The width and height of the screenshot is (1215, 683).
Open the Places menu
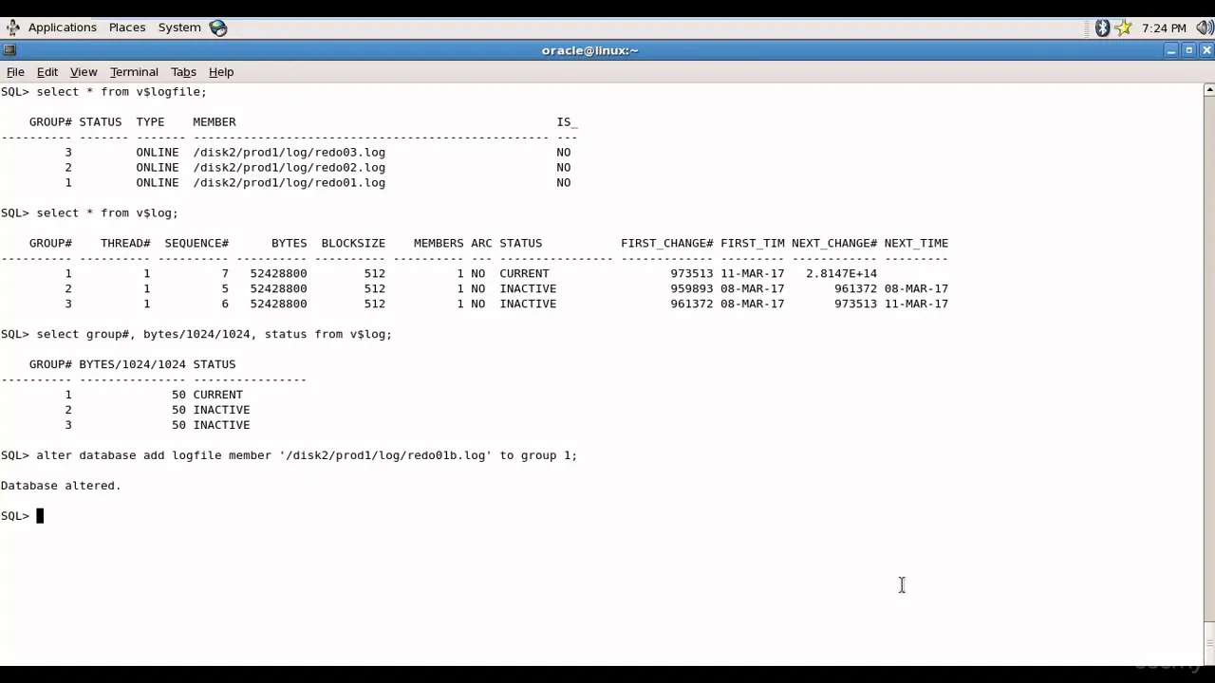point(127,28)
